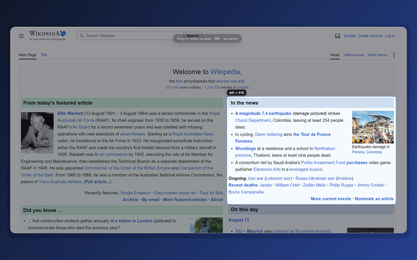Click the Iran war ongoing link

tap(256, 178)
